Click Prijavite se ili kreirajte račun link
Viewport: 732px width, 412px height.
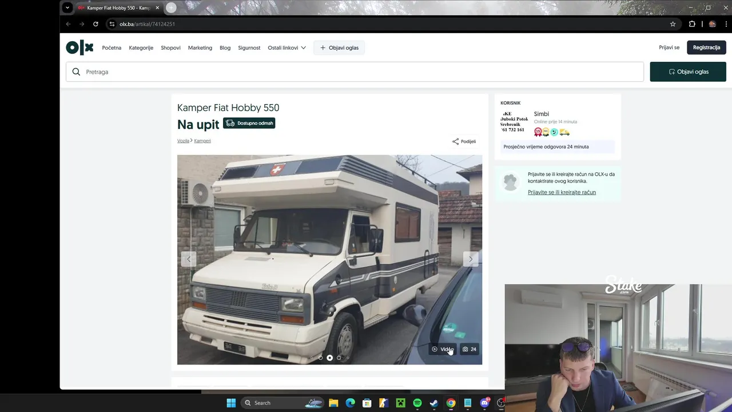pyautogui.click(x=562, y=192)
